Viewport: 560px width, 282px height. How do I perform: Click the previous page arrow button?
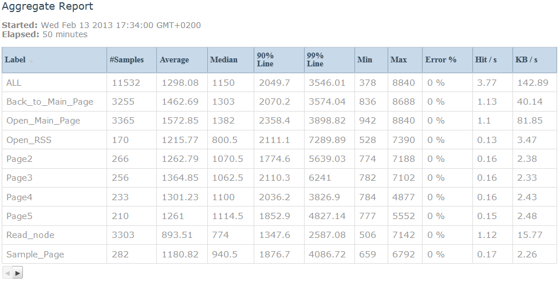pyautogui.click(x=7, y=273)
